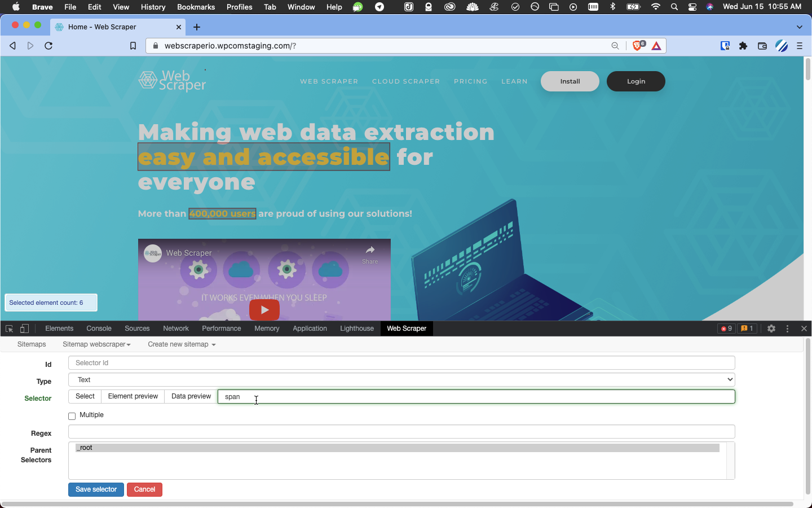The height and width of the screenshot is (508, 812).
Task: Click the red Cancel button
Action: click(x=144, y=489)
